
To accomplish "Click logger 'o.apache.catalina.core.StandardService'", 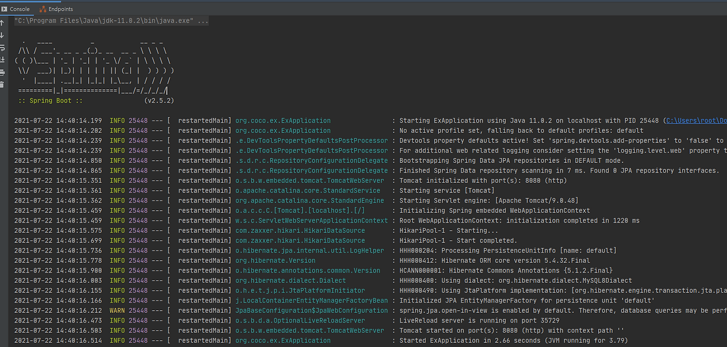I will point(308,191).
